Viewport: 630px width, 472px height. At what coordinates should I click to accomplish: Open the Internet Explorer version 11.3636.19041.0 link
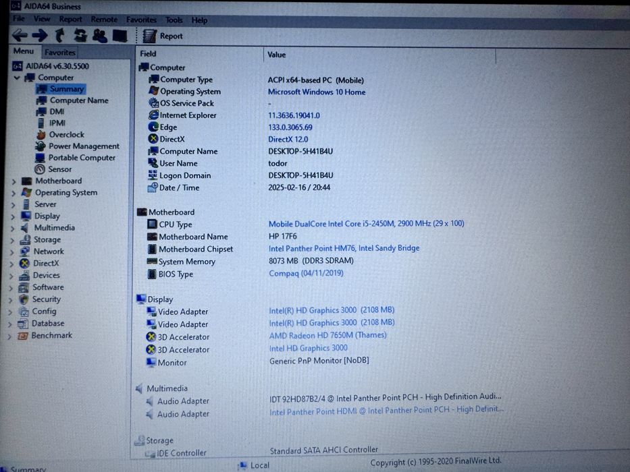pyautogui.click(x=294, y=115)
